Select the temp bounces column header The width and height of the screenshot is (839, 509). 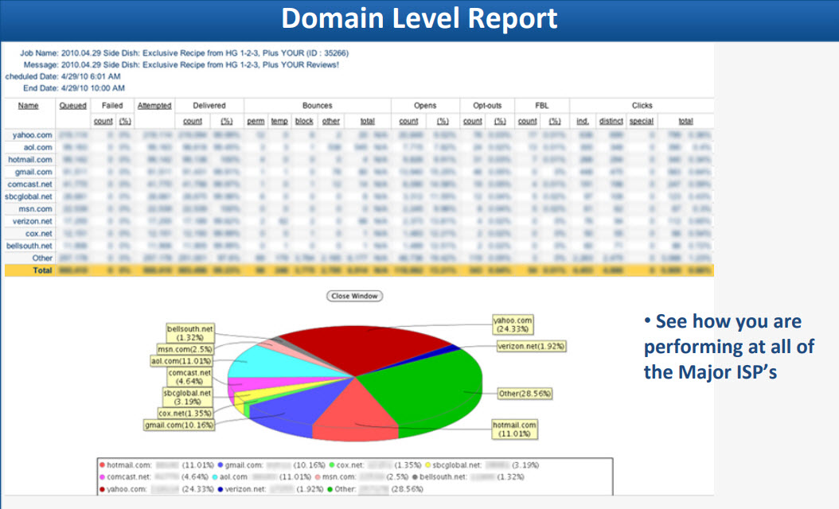[x=279, y=122]
